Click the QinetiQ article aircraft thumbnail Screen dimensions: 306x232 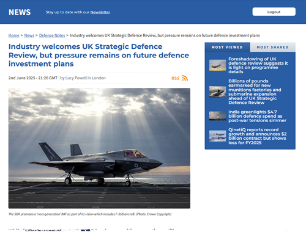click(x=218, y=136)
